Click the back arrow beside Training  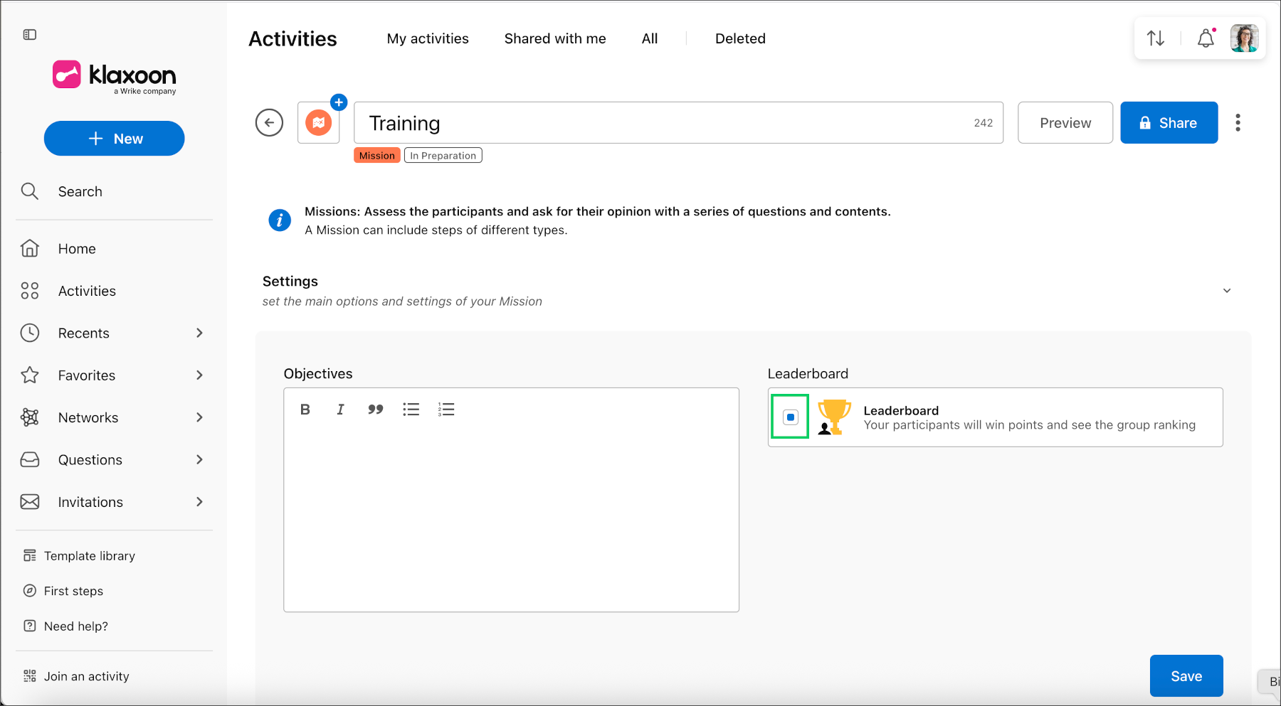[x=269, y=123]
